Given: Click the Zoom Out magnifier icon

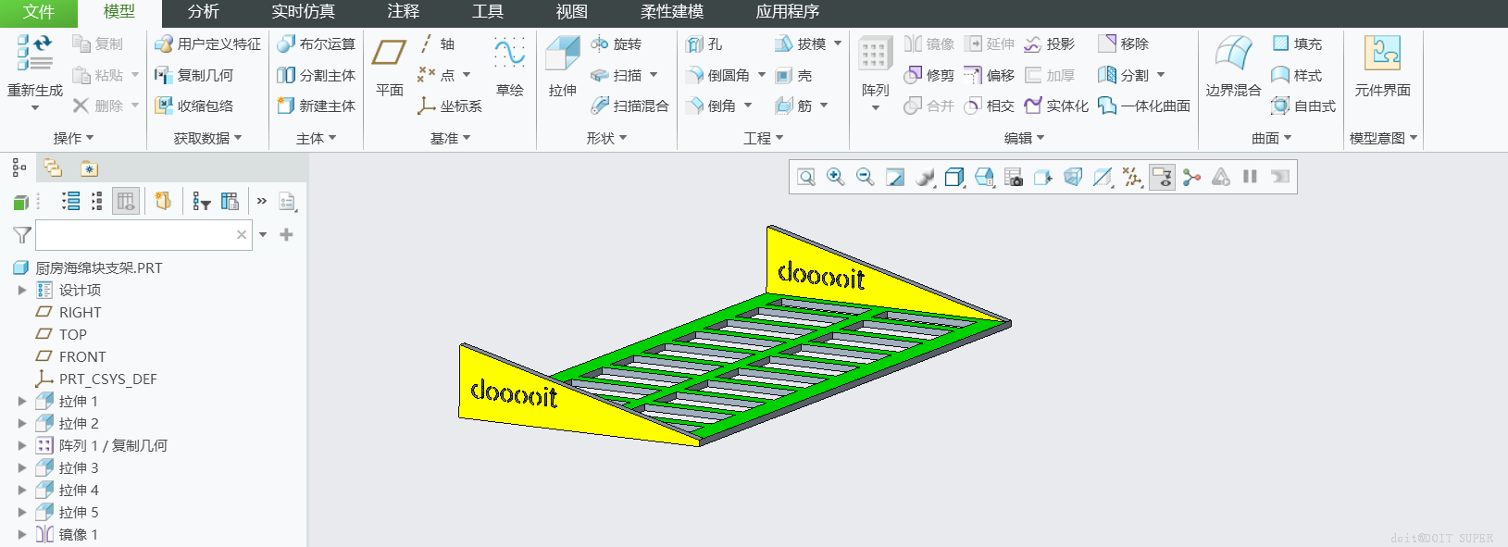Looking at the screenshot, I should [865, 177].
